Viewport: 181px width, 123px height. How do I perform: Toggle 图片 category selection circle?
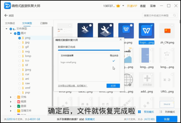(x=15, y=33)
